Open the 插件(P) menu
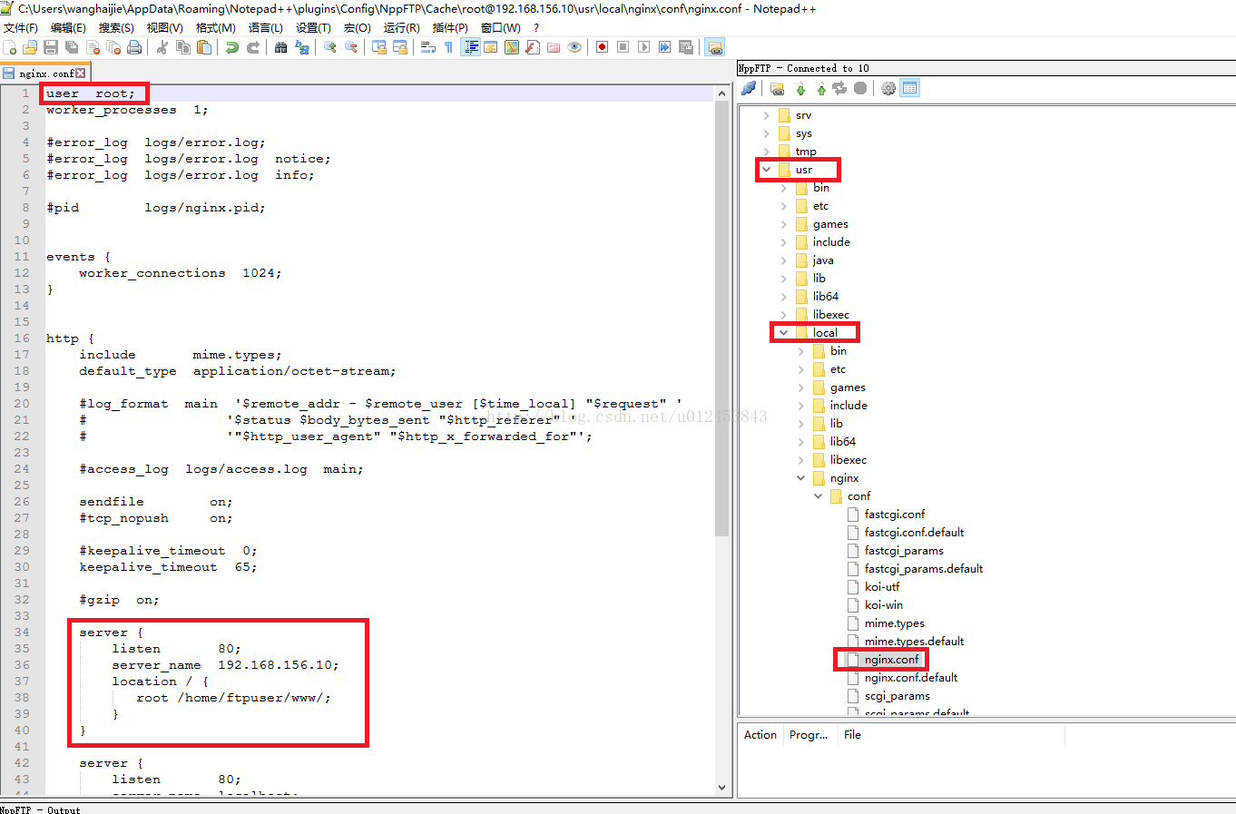Image resolution: width=1236 pixels, height=814 pixels. tap(450, 28)
